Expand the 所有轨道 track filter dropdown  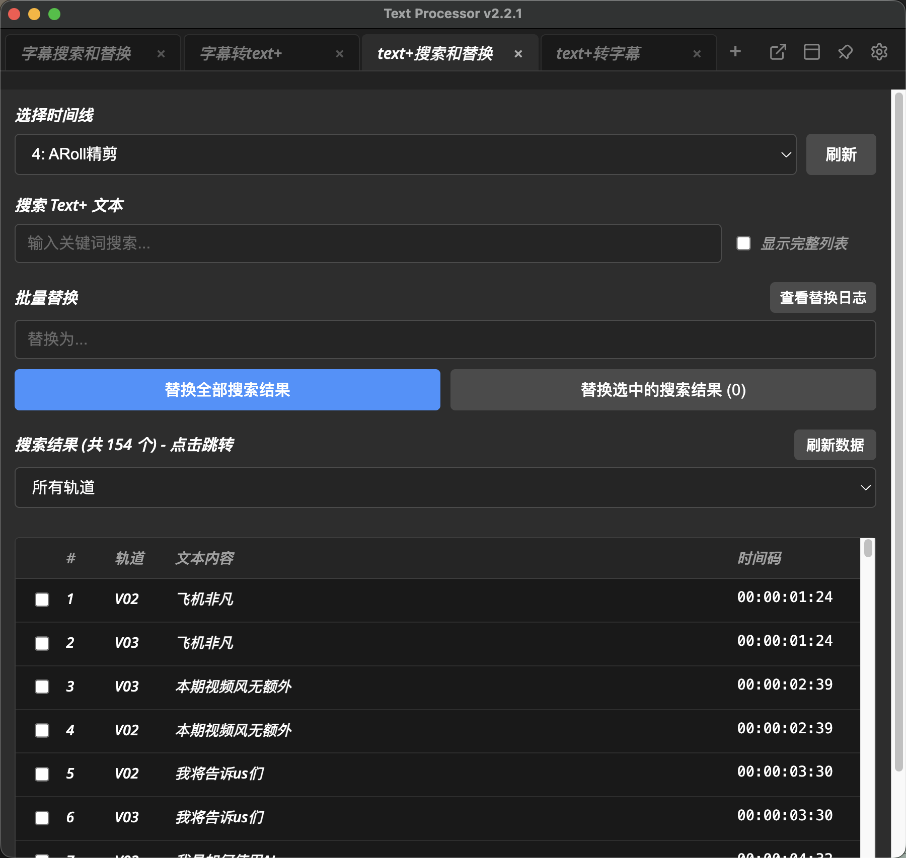(445, 488)
